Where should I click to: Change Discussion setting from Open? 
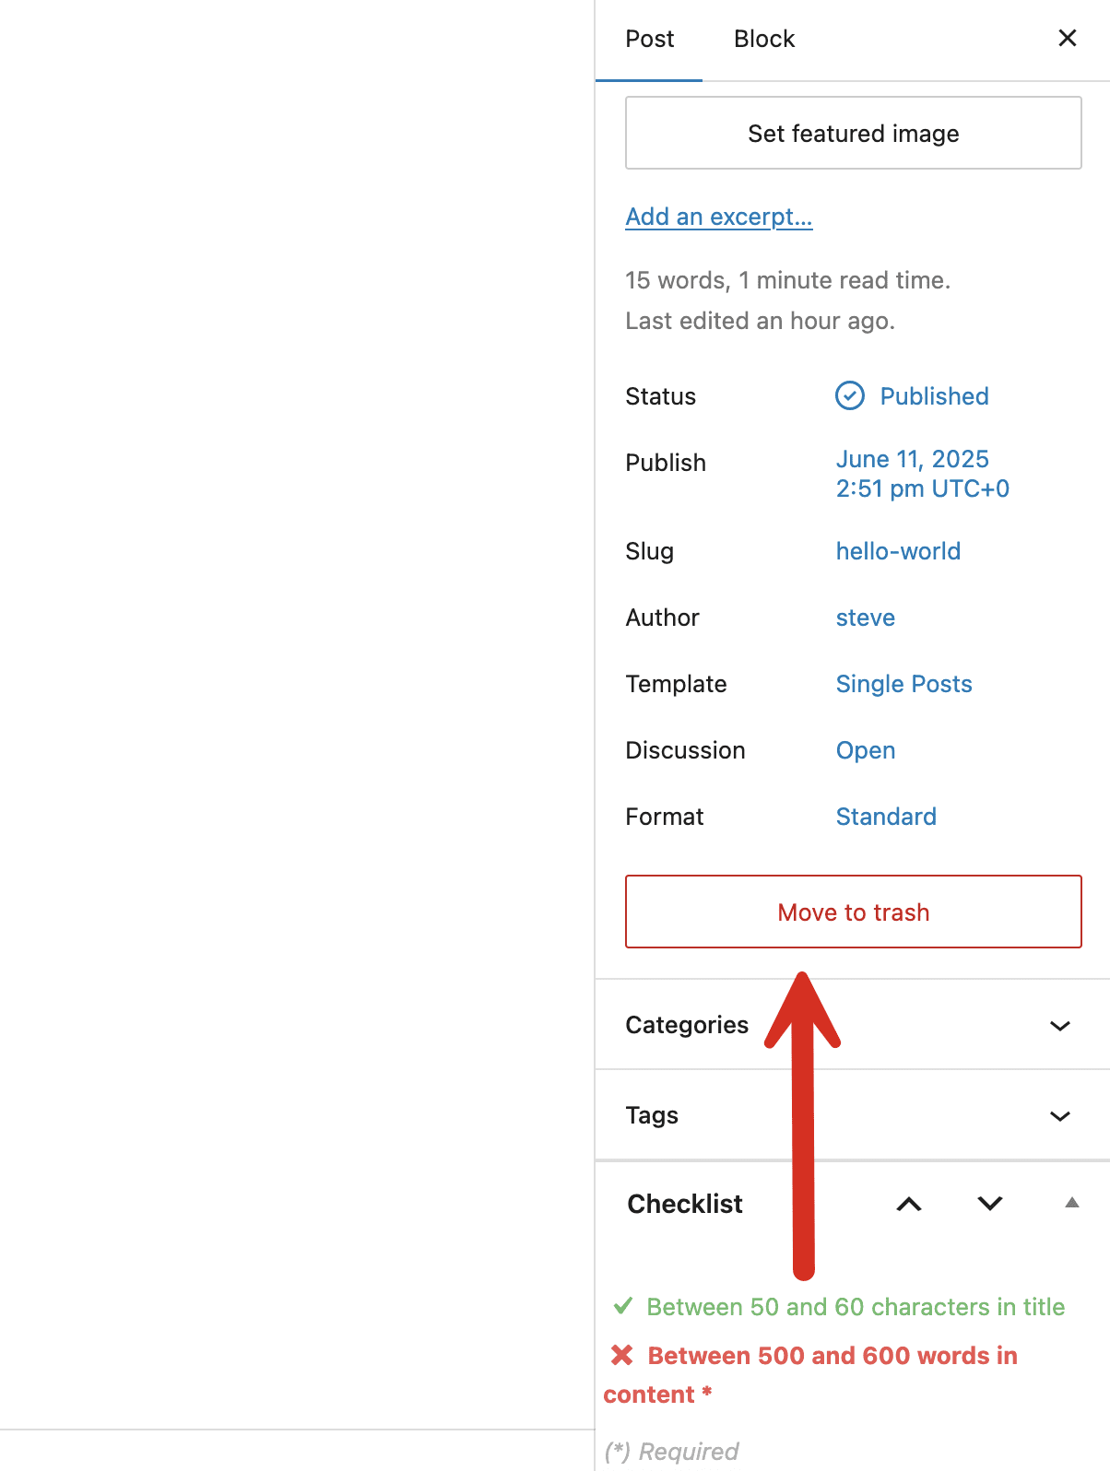865,750
